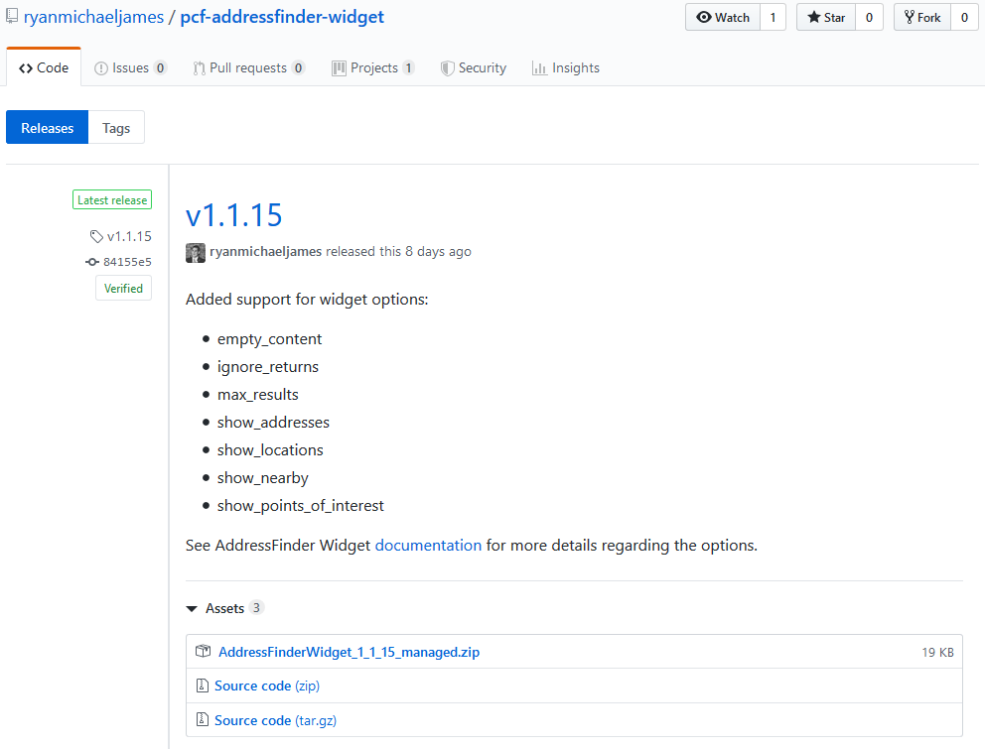This screenshot has width=985, height=749.
Task: Click the tag icon next to v1.1.15
Action: pos(96,236)
